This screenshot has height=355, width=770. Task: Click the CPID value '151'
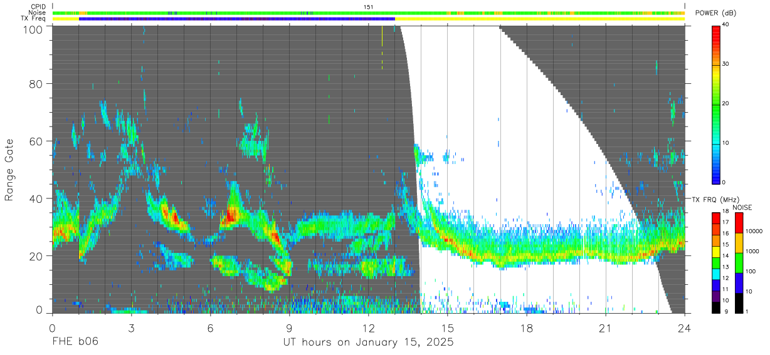[369, 7]
